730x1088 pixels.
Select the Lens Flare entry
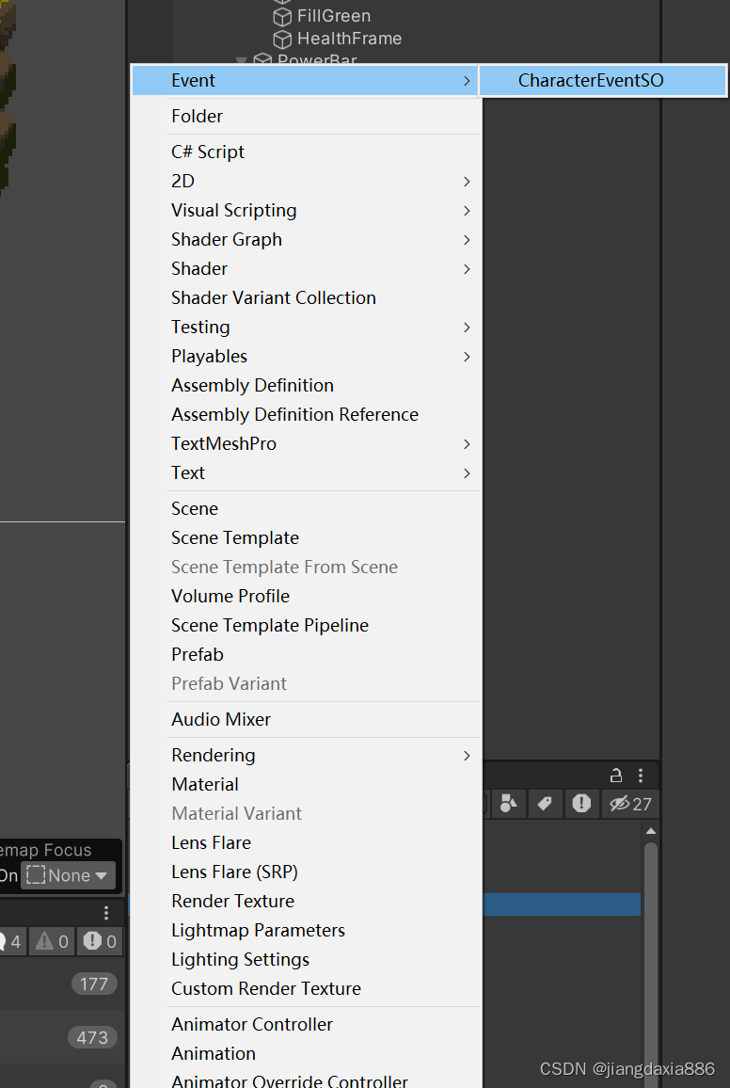(306, 842)
